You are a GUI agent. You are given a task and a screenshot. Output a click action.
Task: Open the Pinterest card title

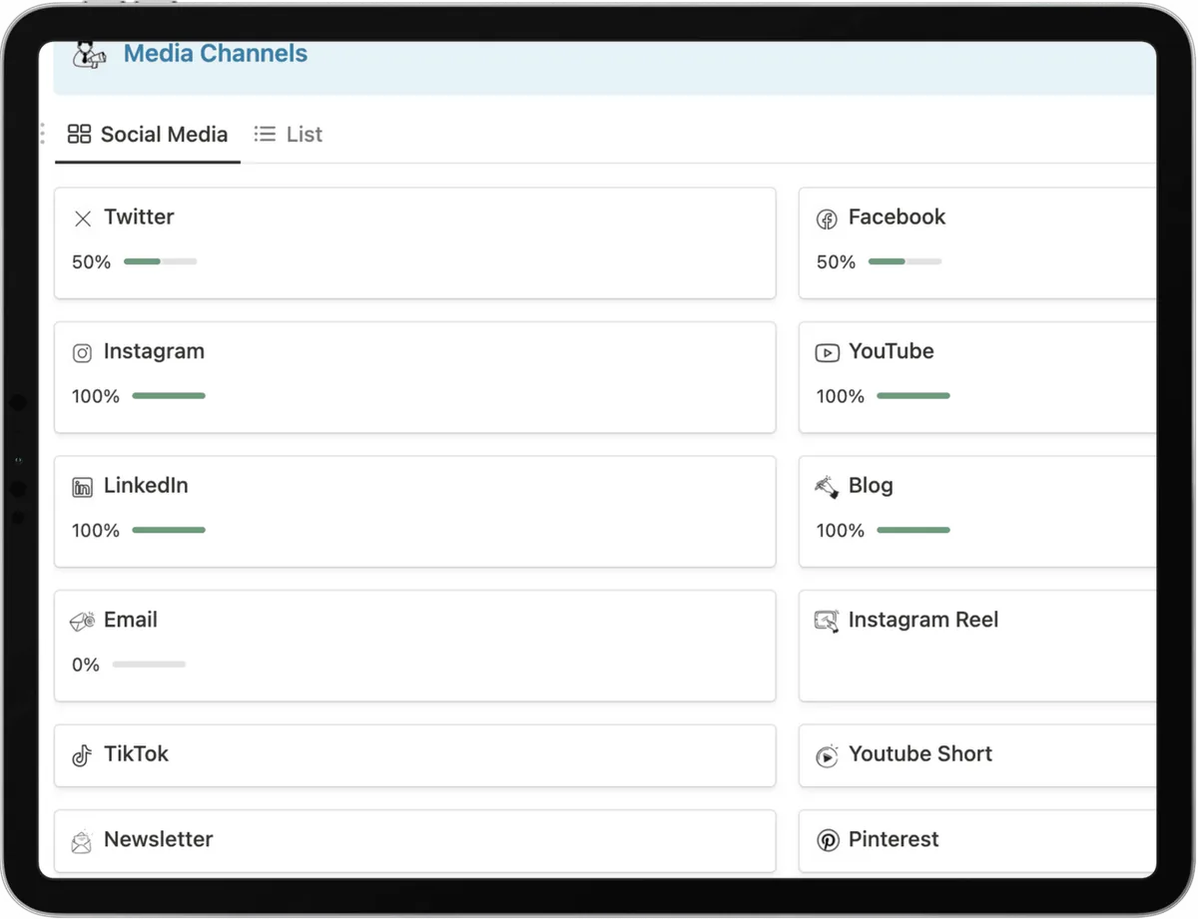coord(894,839)
